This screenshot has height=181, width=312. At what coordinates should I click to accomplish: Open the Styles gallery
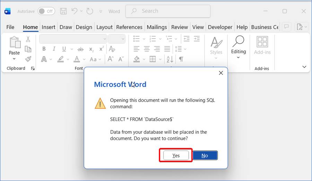216,48
